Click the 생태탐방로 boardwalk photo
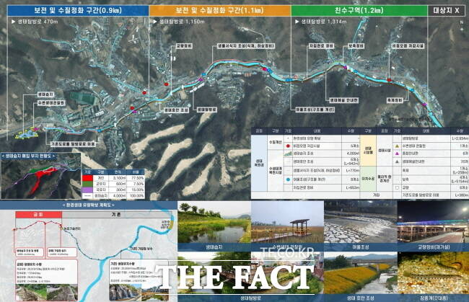Viewport: 469px width, 302px height. pos(213,271)
